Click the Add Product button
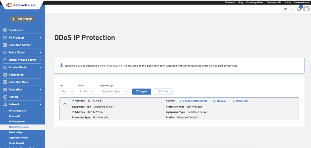Image resolution: width=311 pixels, height=148 pixels. (x=22, y=19)
